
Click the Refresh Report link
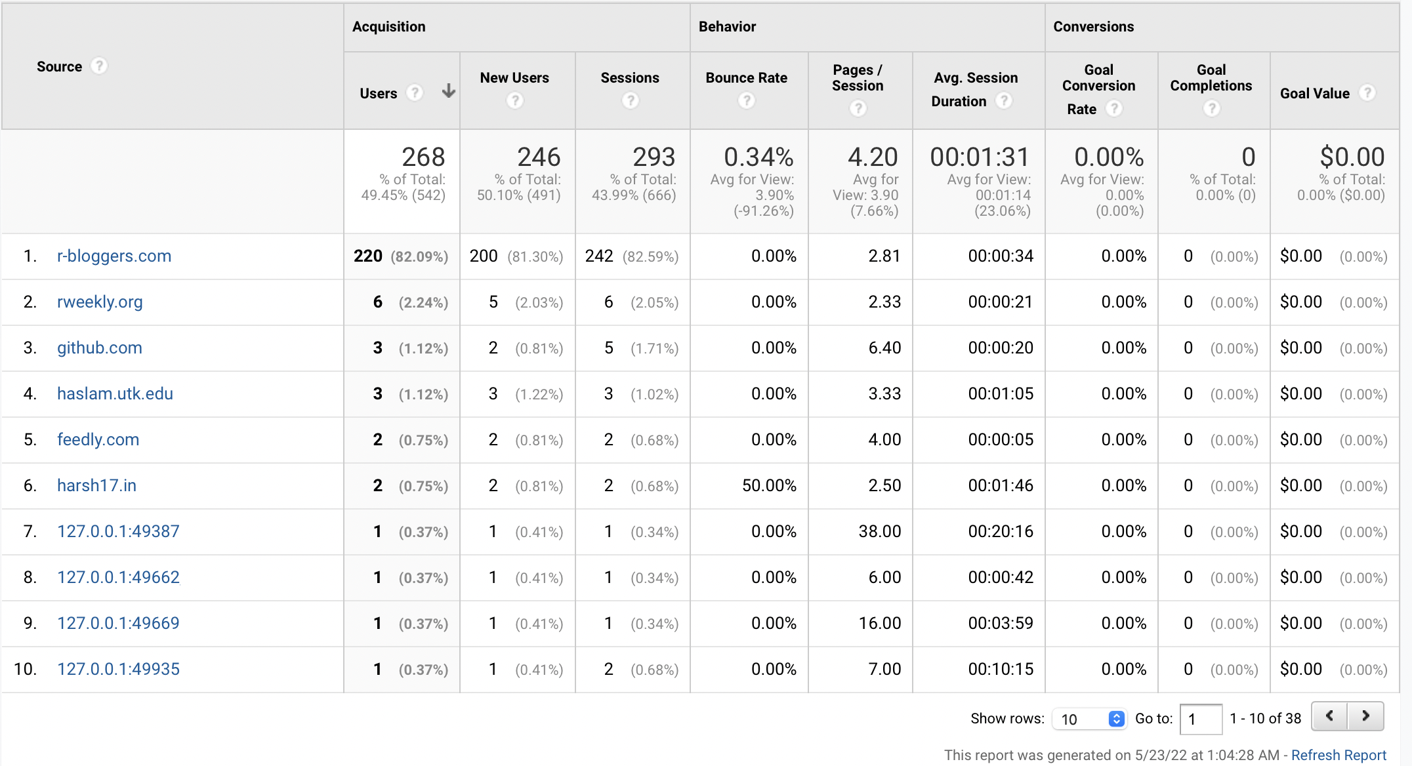[x=1339, y=755]
